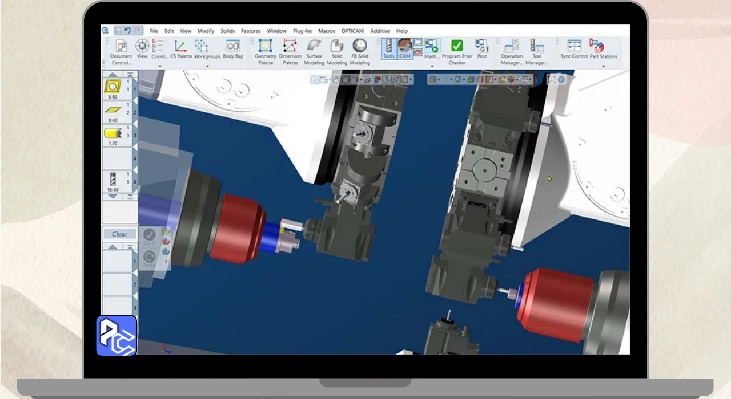Select the 16.00 end mill tool tile

(x=113, y=181)
